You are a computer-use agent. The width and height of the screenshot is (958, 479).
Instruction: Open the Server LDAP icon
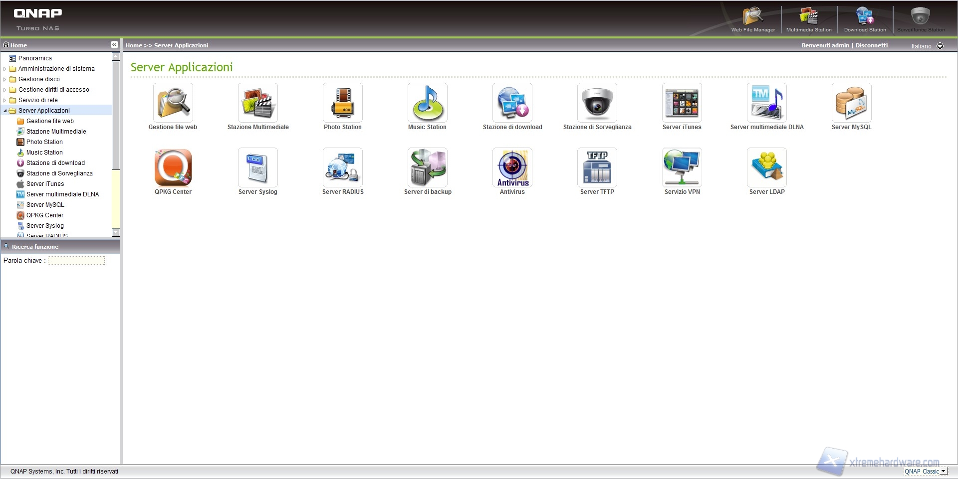click(x=766, y=168)
